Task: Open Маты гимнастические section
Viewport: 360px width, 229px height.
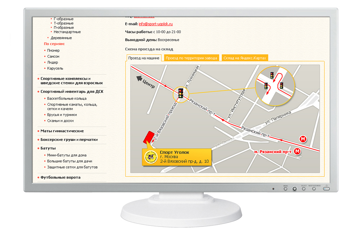Action: click(62, 131)
